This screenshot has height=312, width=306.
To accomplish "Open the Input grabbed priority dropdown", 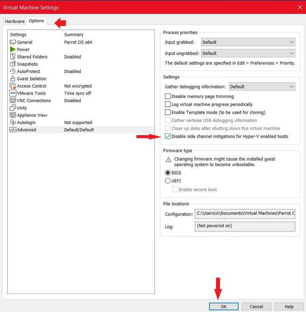I will pyautogui.click(x=248, y=42).
